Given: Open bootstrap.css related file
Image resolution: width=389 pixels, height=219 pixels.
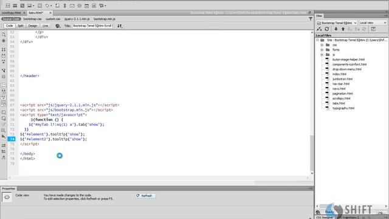Looking at the screenshot, I should [x=32, y=19].
